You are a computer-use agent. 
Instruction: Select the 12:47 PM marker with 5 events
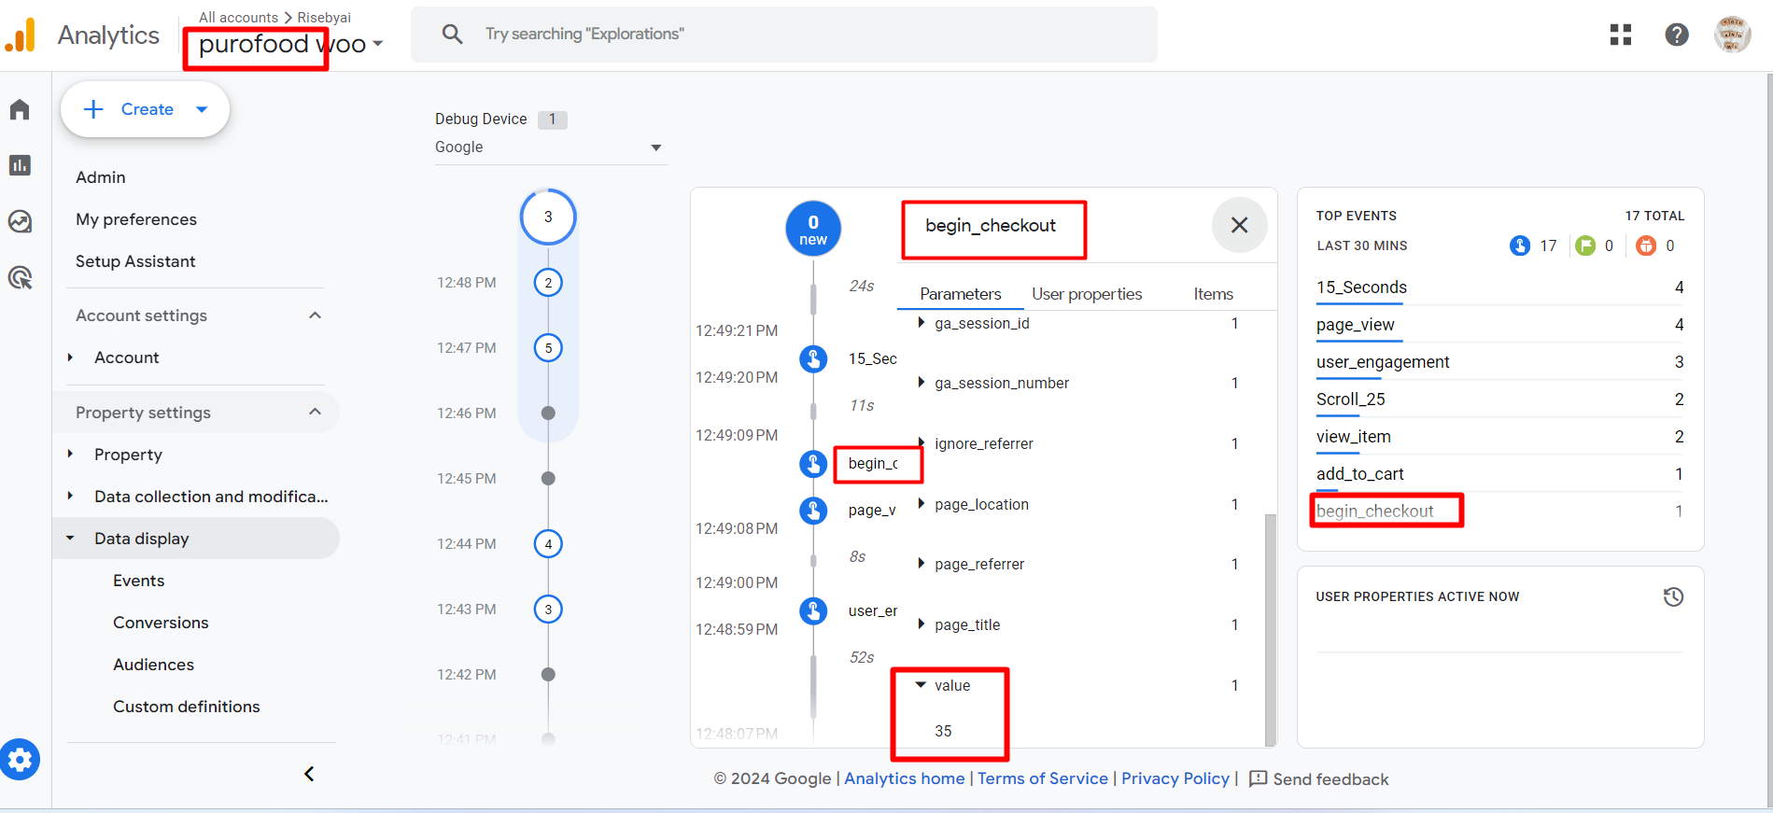548,348
